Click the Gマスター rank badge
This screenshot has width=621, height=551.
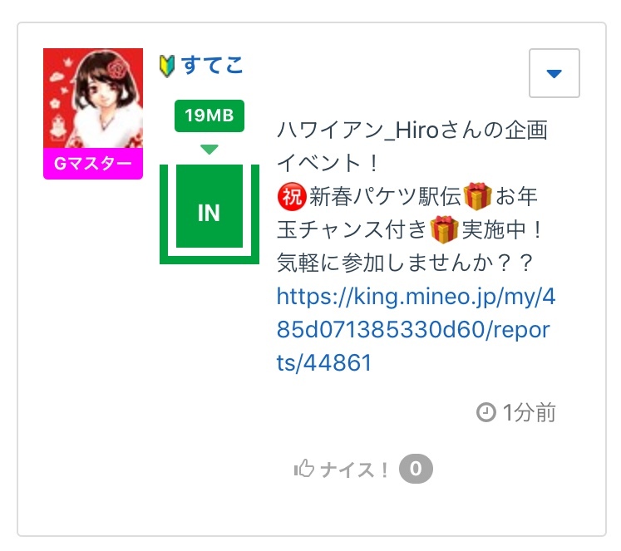click(93, 164)
